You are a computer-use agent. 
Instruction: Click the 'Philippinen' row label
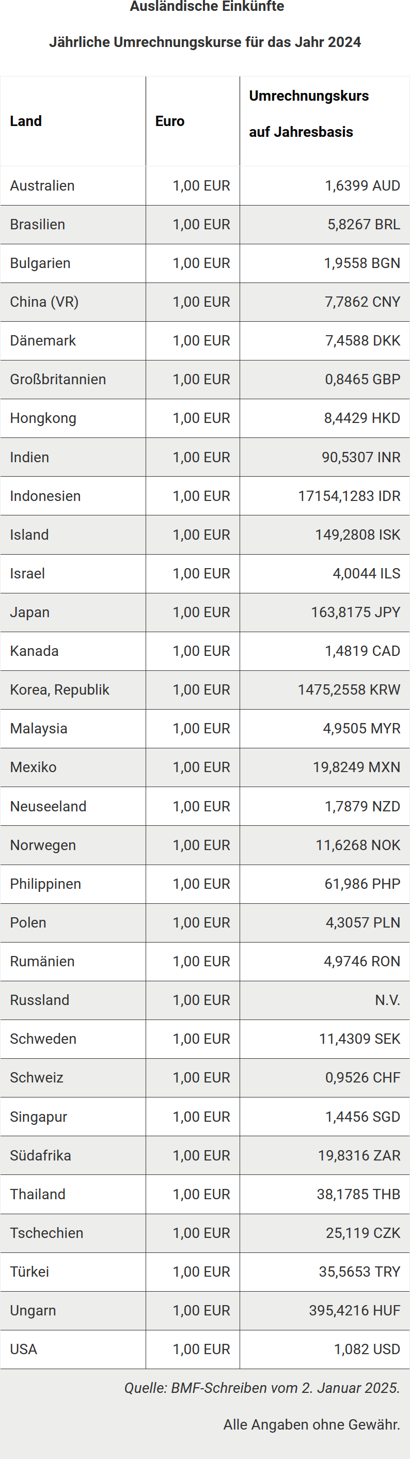coord(45,884)
